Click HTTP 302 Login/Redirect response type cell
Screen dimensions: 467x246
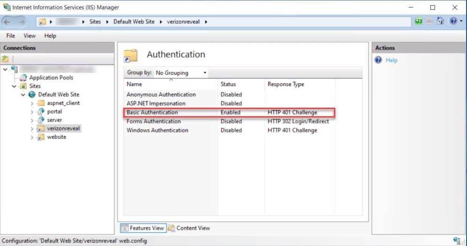pyautogui.click(x=298, y=121)
